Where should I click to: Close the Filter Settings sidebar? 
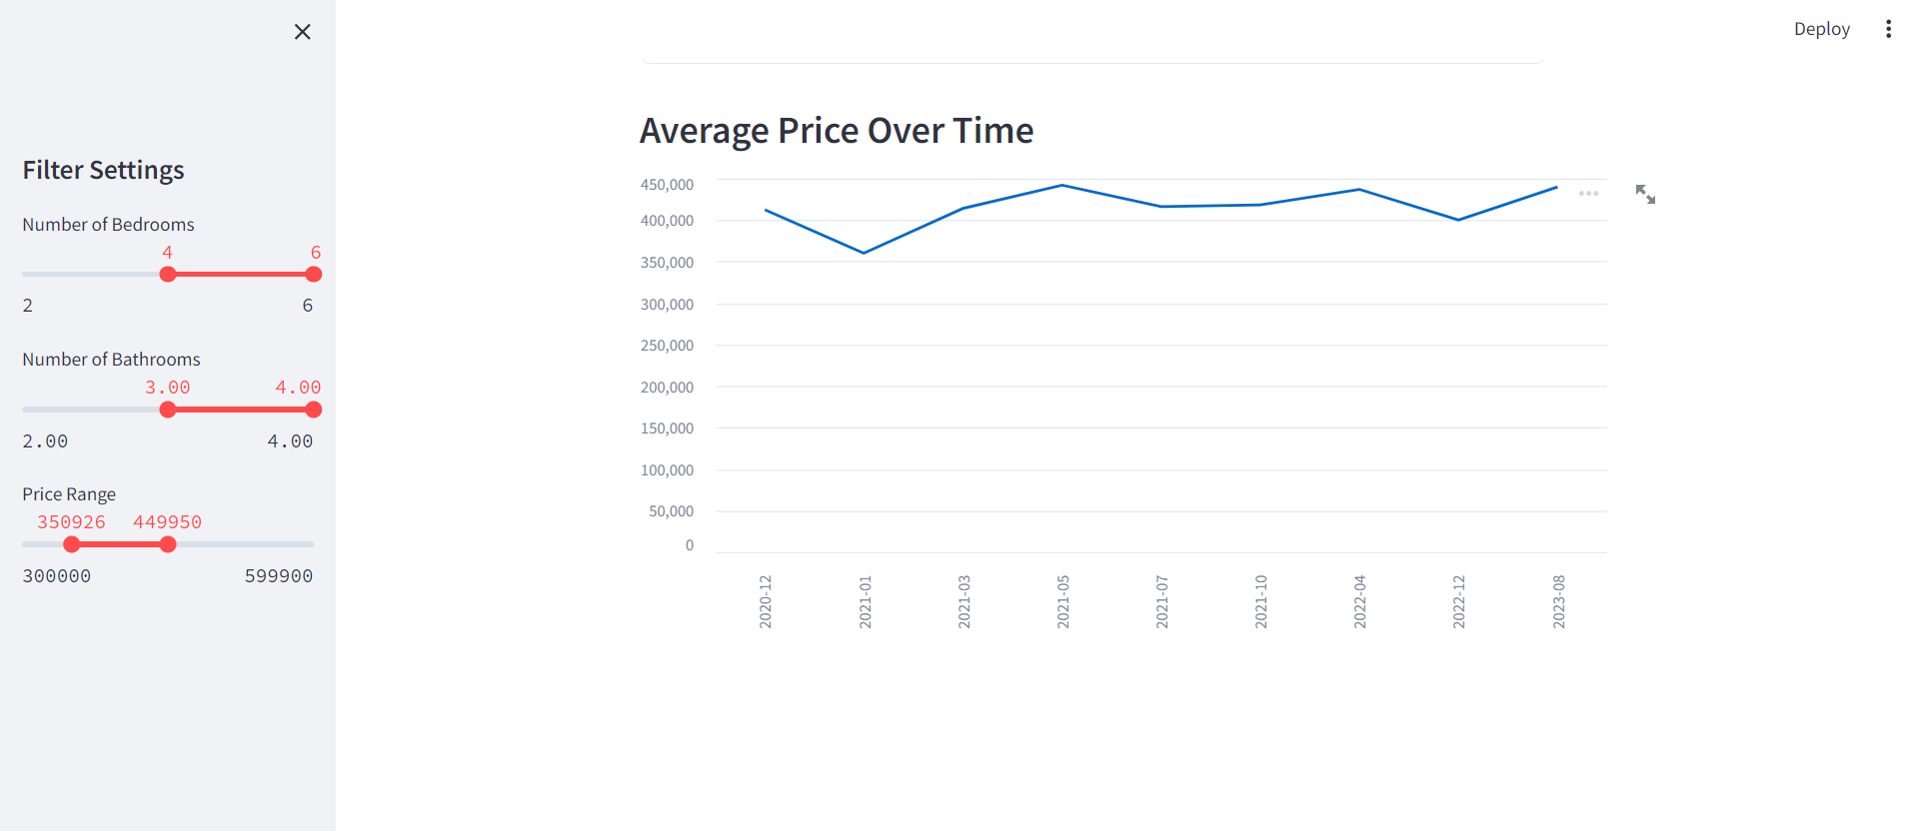[303, 32]
